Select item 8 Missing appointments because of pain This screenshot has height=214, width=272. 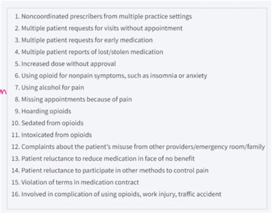pos(73,99)
